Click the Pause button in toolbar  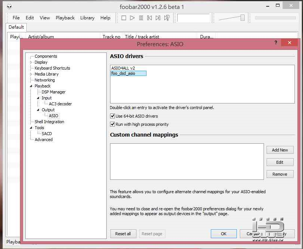pos(141,18)
